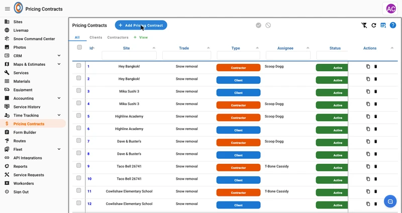The height and width of the screenshot is (213, 402).
Task: Switch to the All tab
Action: coord(77,37)
